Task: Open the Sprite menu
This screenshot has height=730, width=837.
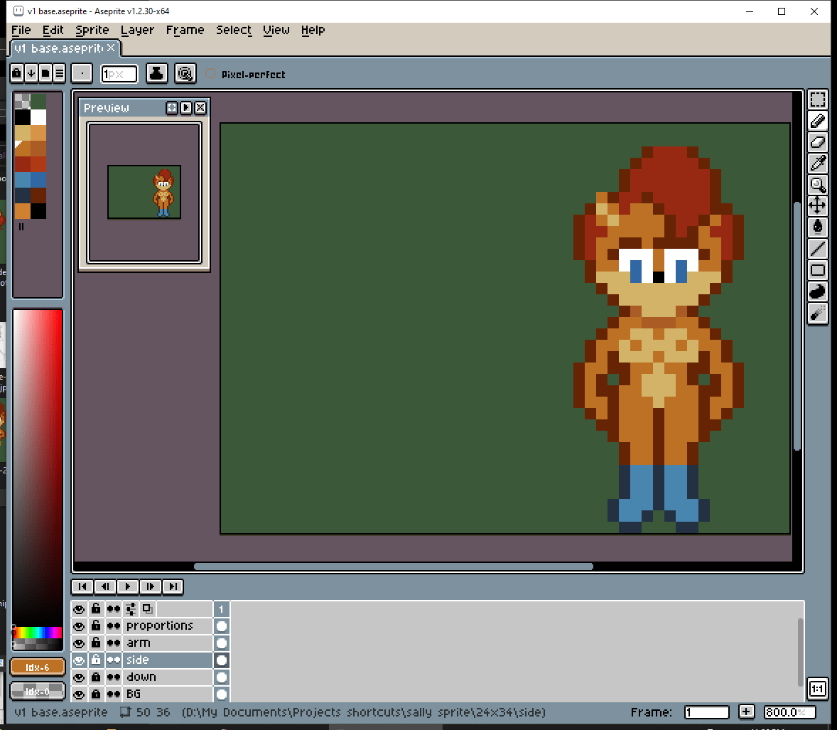Action: pyautogui.click(x=92, y=30)
